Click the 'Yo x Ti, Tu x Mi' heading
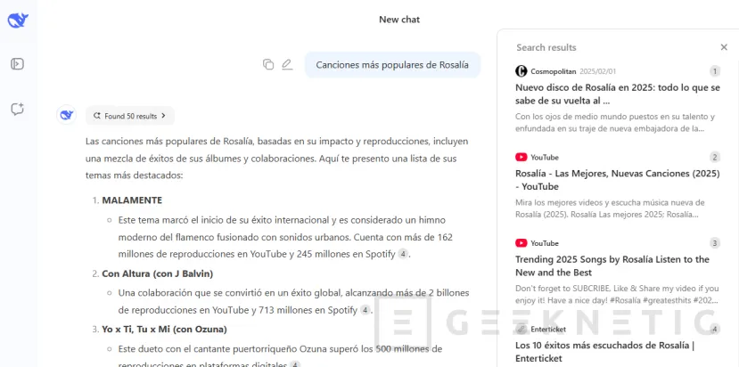 [x=165, y=330]
